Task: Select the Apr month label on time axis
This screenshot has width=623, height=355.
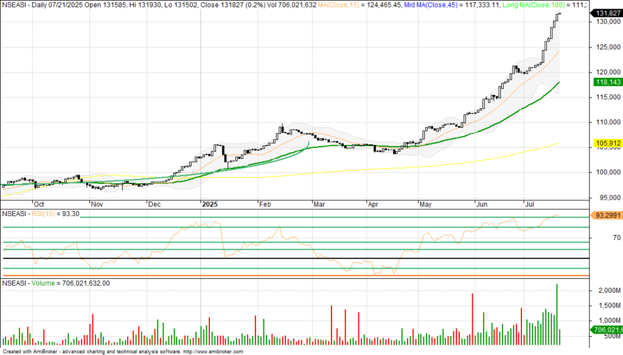Action: (372, 205)
